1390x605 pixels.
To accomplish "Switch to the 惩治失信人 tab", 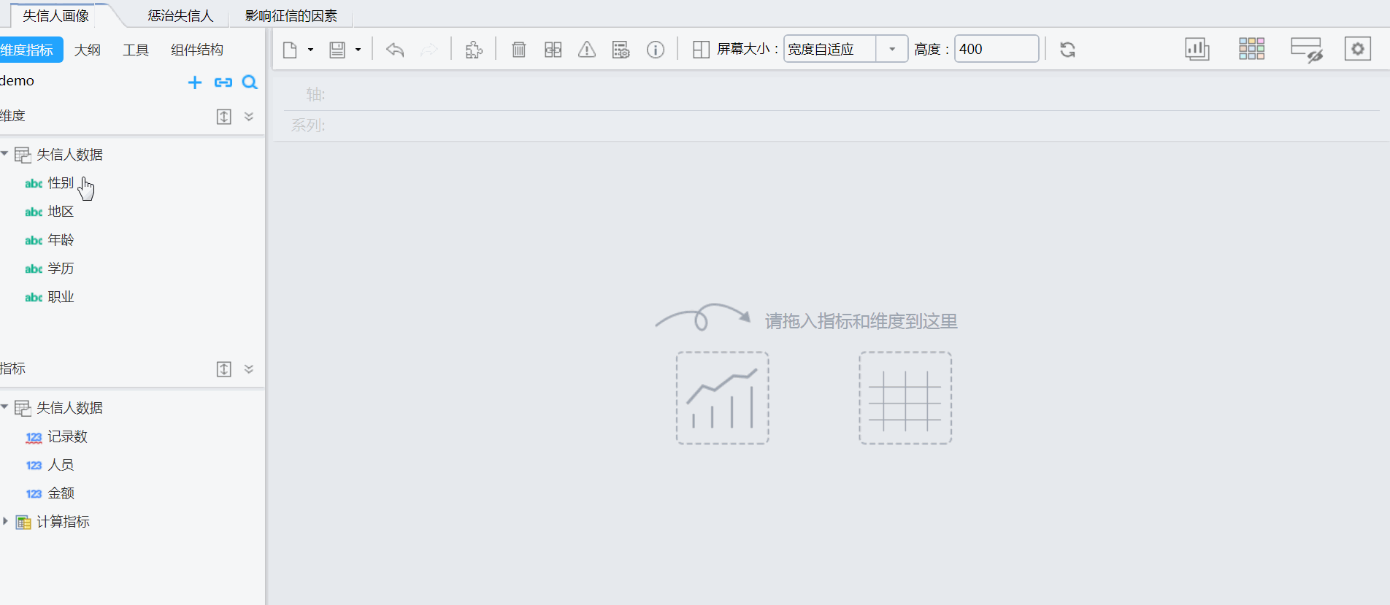I will (180, 15).
